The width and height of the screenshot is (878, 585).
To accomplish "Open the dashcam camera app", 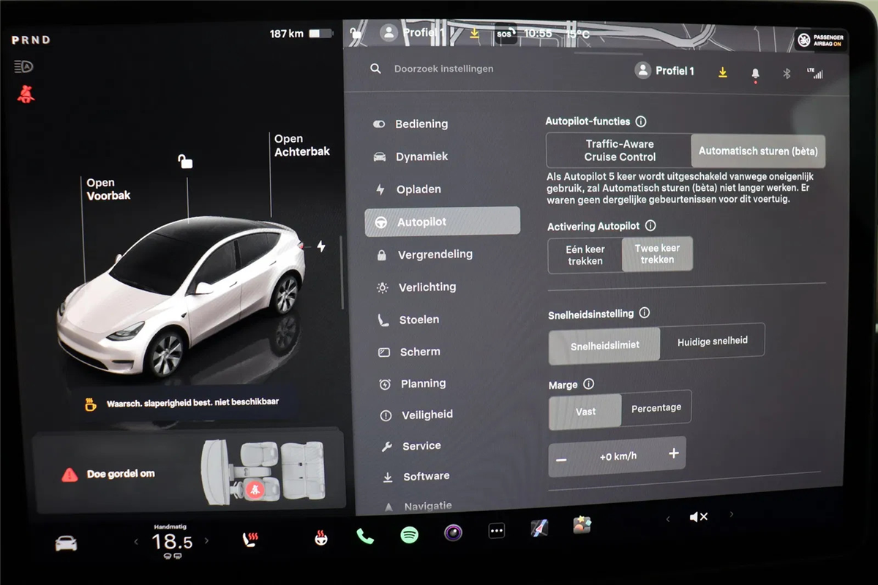I will 453,533.
